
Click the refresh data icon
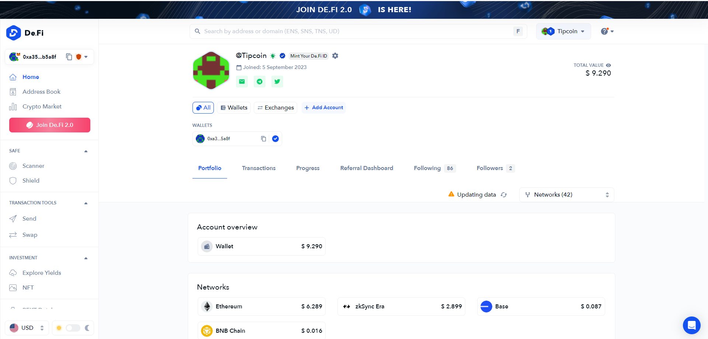pos(504,195)
